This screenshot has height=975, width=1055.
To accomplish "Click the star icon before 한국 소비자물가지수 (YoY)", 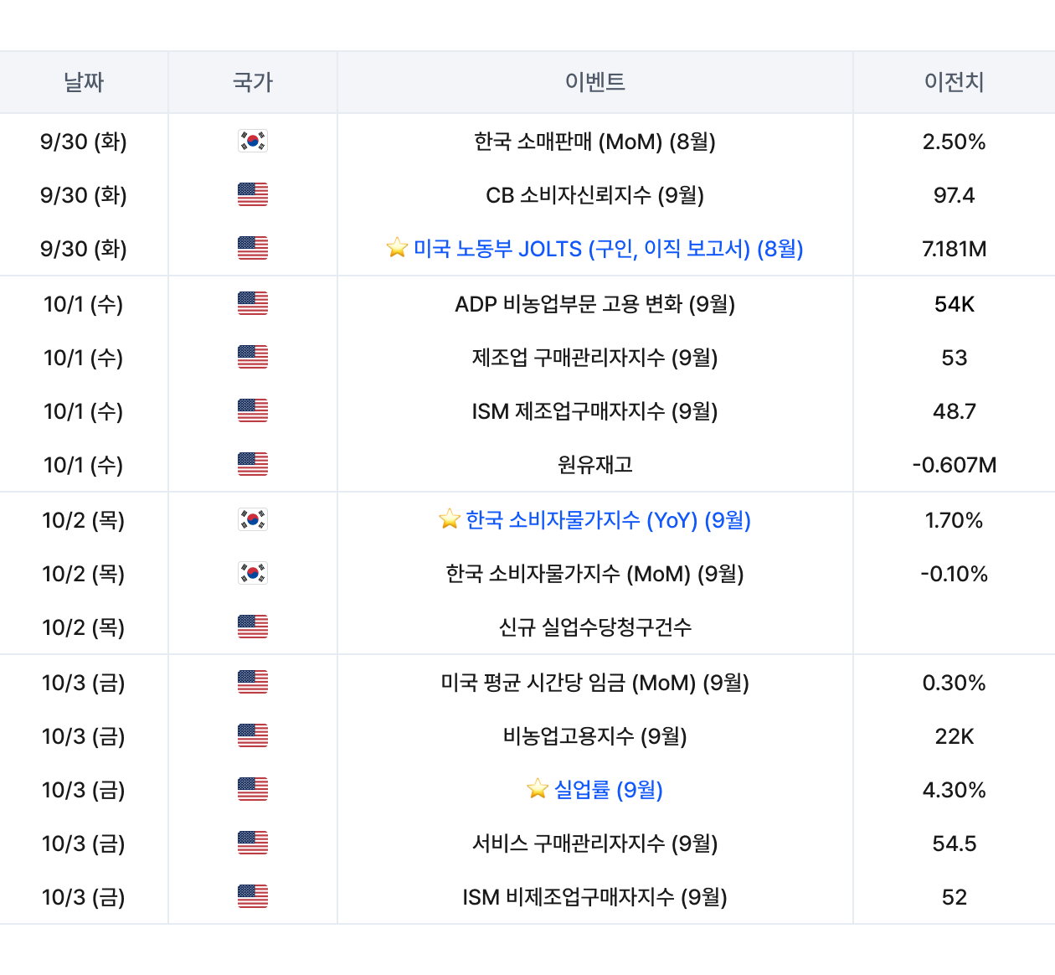I will [x=450, y=519].
